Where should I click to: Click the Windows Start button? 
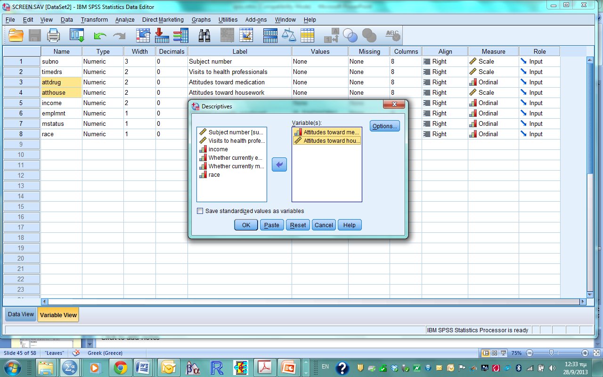[x=12, y=367]
